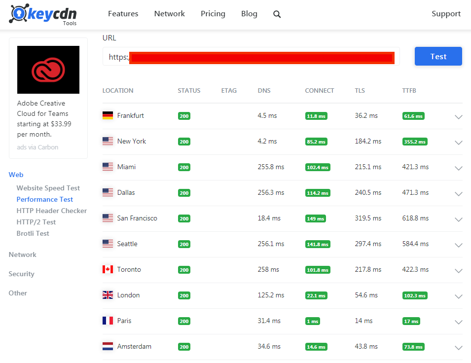Image resolution: width=471 pixels, height=363 pixels.
Task: Open the Support page
Action: 446,14
